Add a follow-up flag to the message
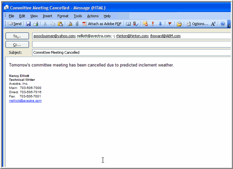The width and height of the screenshot is (233, 169). (x=170, y=24)
